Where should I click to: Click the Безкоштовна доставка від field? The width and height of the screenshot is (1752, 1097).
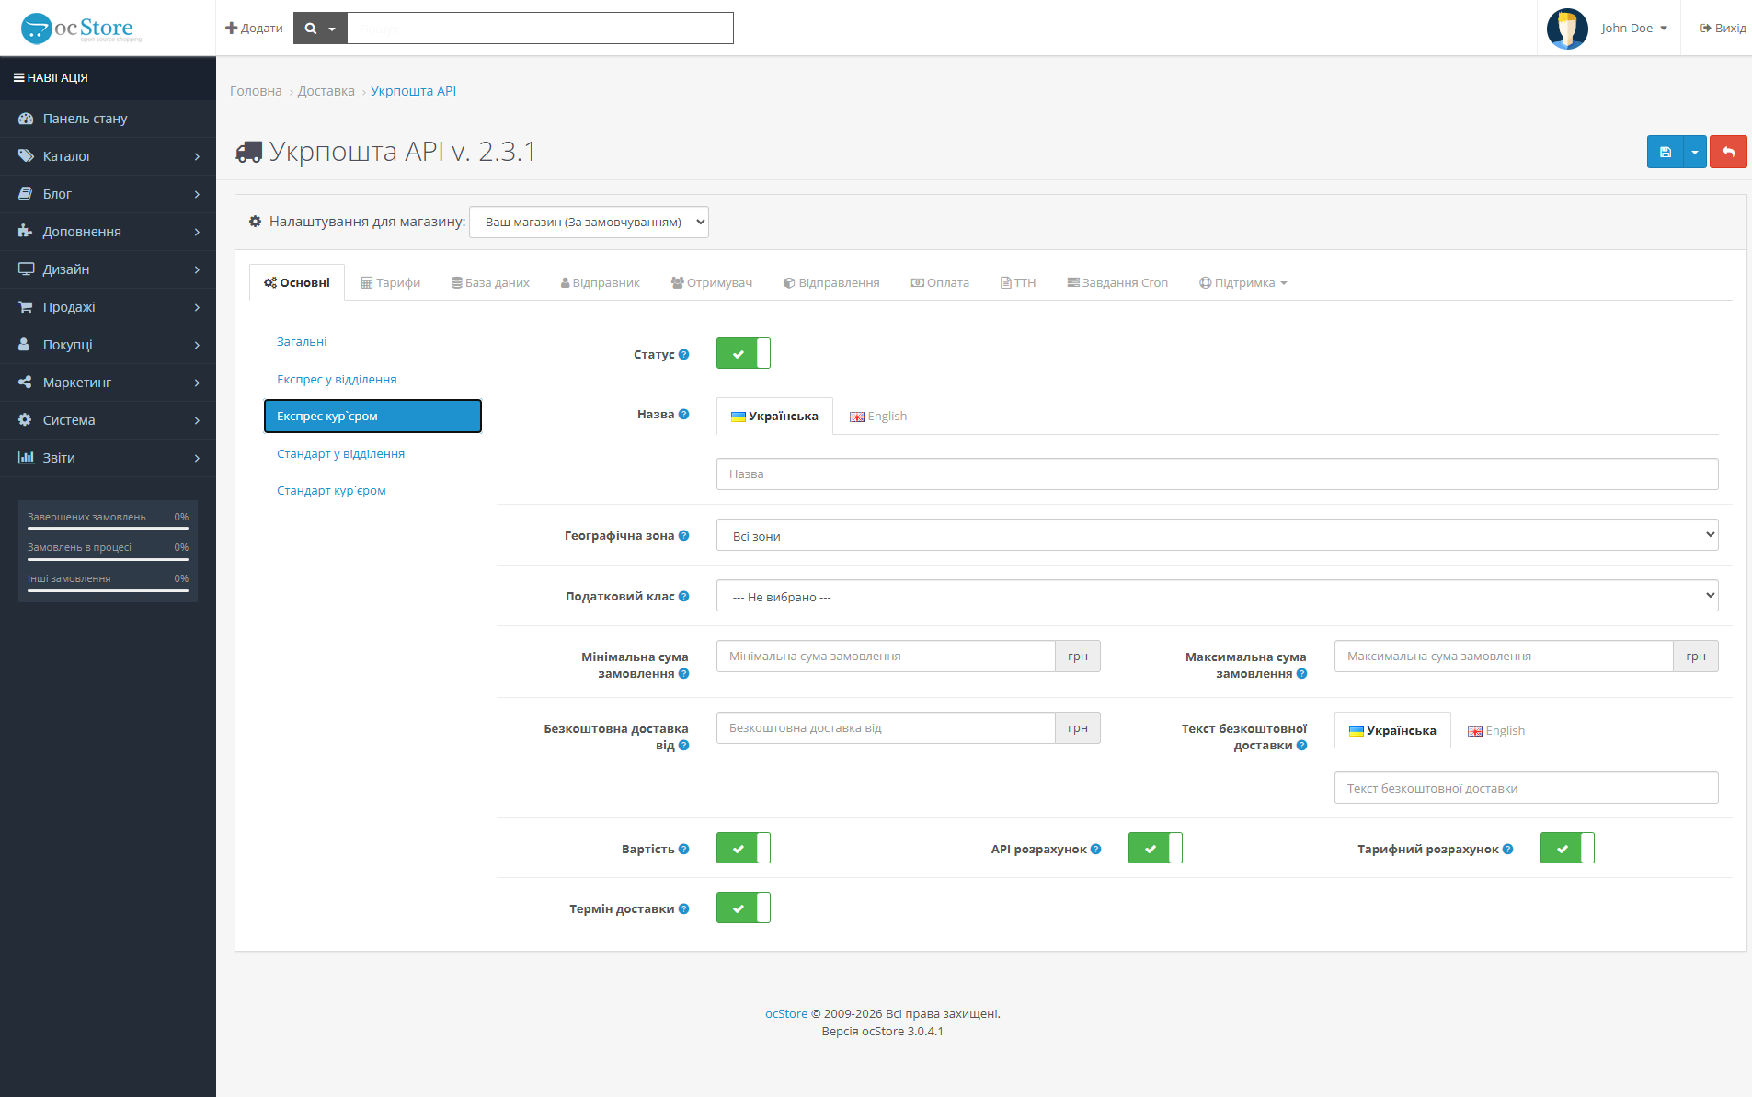[x=886, y=728]
